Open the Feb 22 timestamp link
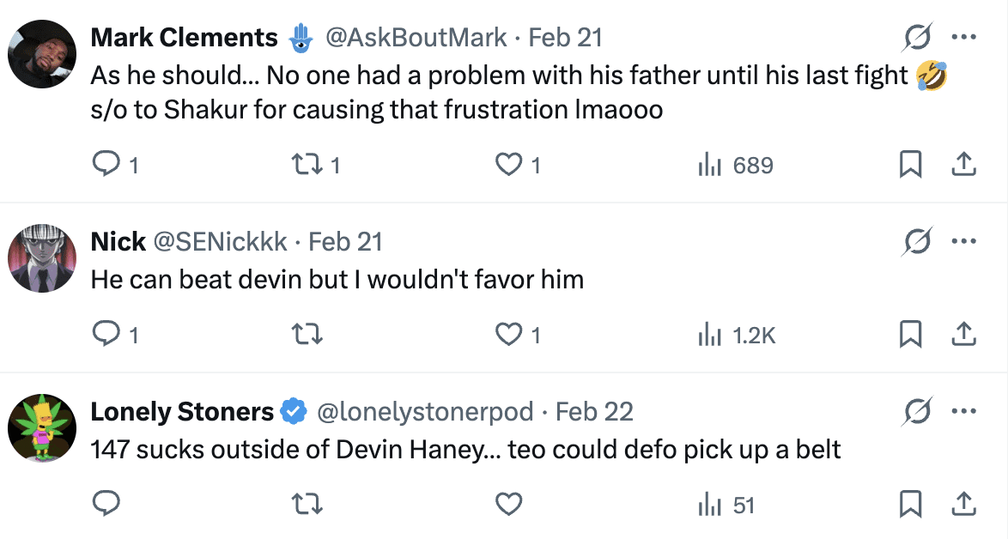Screen dimensions: 1008x539 pos(594,412)
